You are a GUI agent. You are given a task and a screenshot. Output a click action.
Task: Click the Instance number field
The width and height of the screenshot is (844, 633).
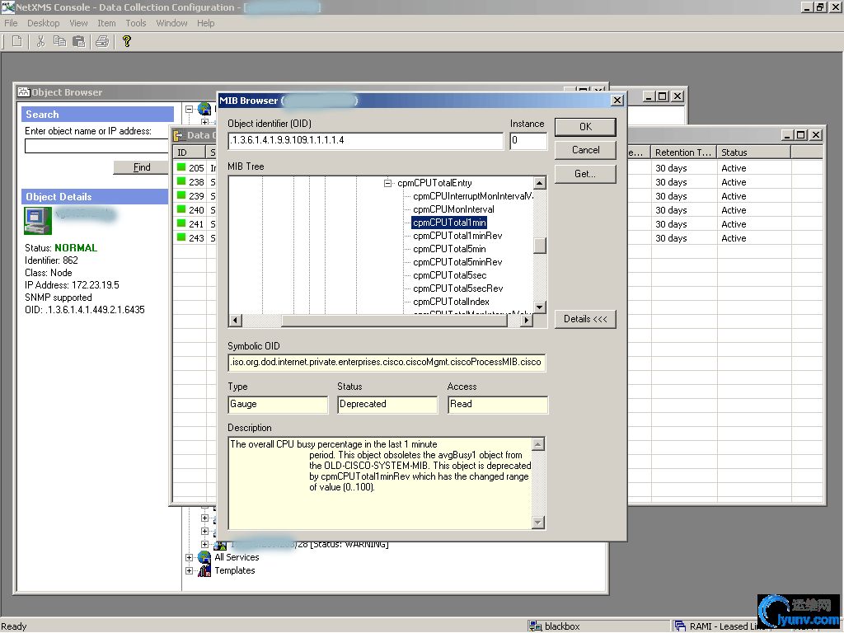point(527,141)
